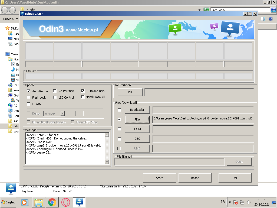277x208 pixels.
Task: Enable the Re-Partition option
Action: click(55, 91)
